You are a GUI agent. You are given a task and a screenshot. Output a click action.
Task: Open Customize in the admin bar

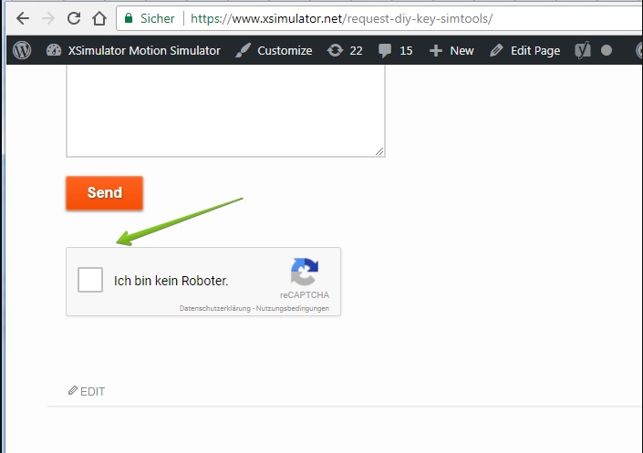point(274,50)
